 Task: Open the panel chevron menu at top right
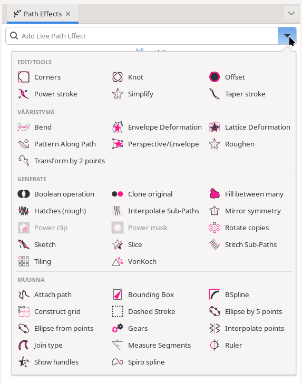pyautogui.click(x=291, y=14)
